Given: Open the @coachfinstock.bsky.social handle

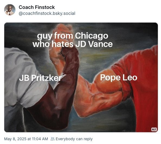Looking at the screenshot, I should coord(47,14).
